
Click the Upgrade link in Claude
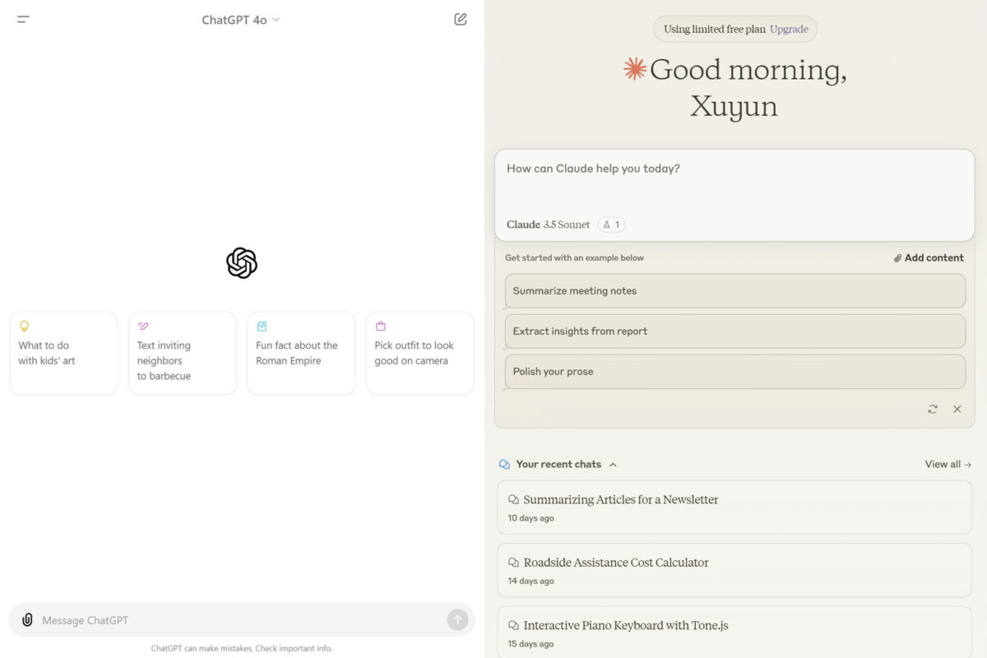point(789,29)
